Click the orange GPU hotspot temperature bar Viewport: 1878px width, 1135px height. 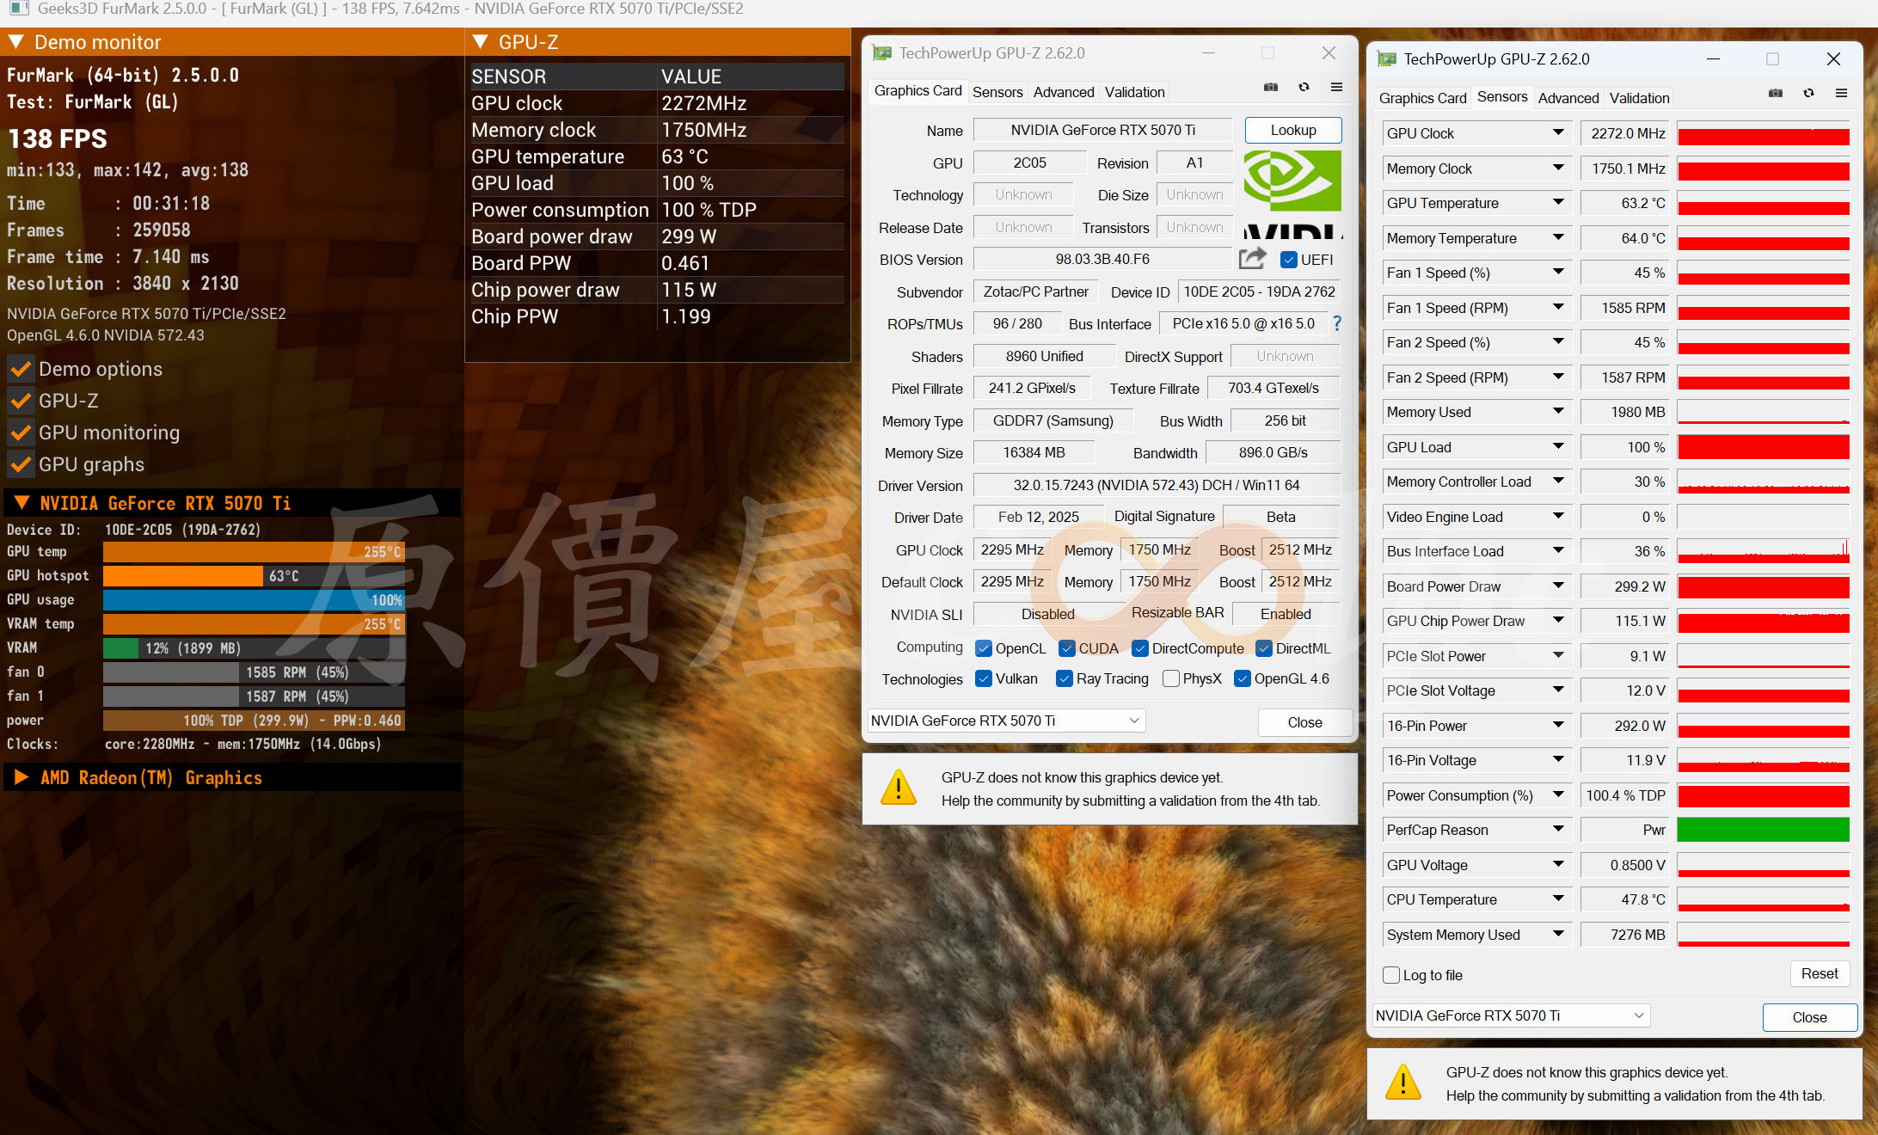point(183,576)
